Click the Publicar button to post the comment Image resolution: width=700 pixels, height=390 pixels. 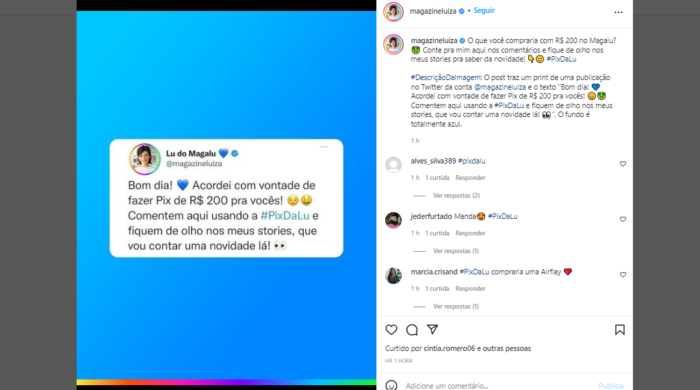coord(611,385)
